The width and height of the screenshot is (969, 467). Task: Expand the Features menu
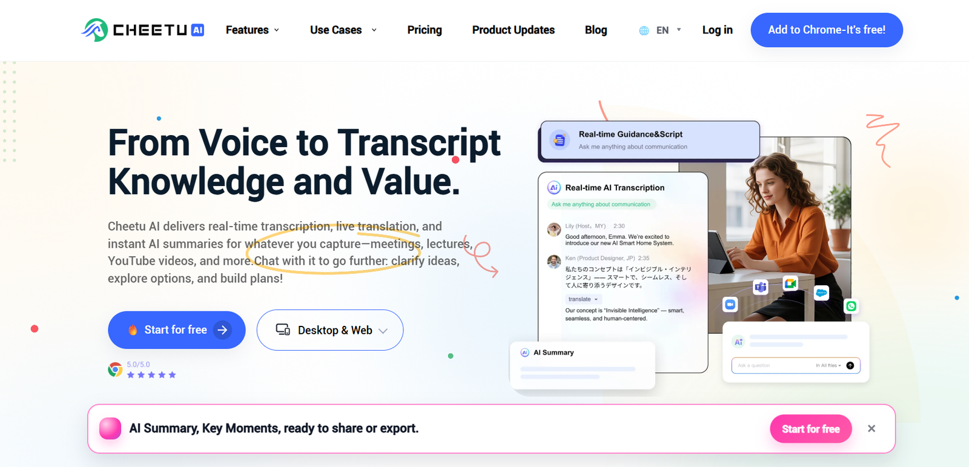[253, 30]
